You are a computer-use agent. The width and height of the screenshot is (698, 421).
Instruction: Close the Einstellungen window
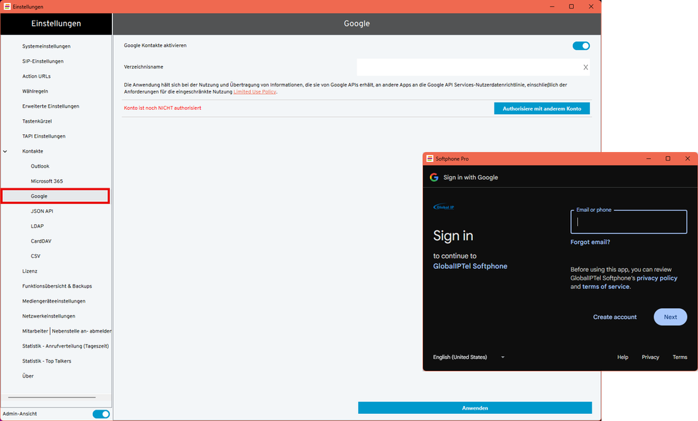591,6
